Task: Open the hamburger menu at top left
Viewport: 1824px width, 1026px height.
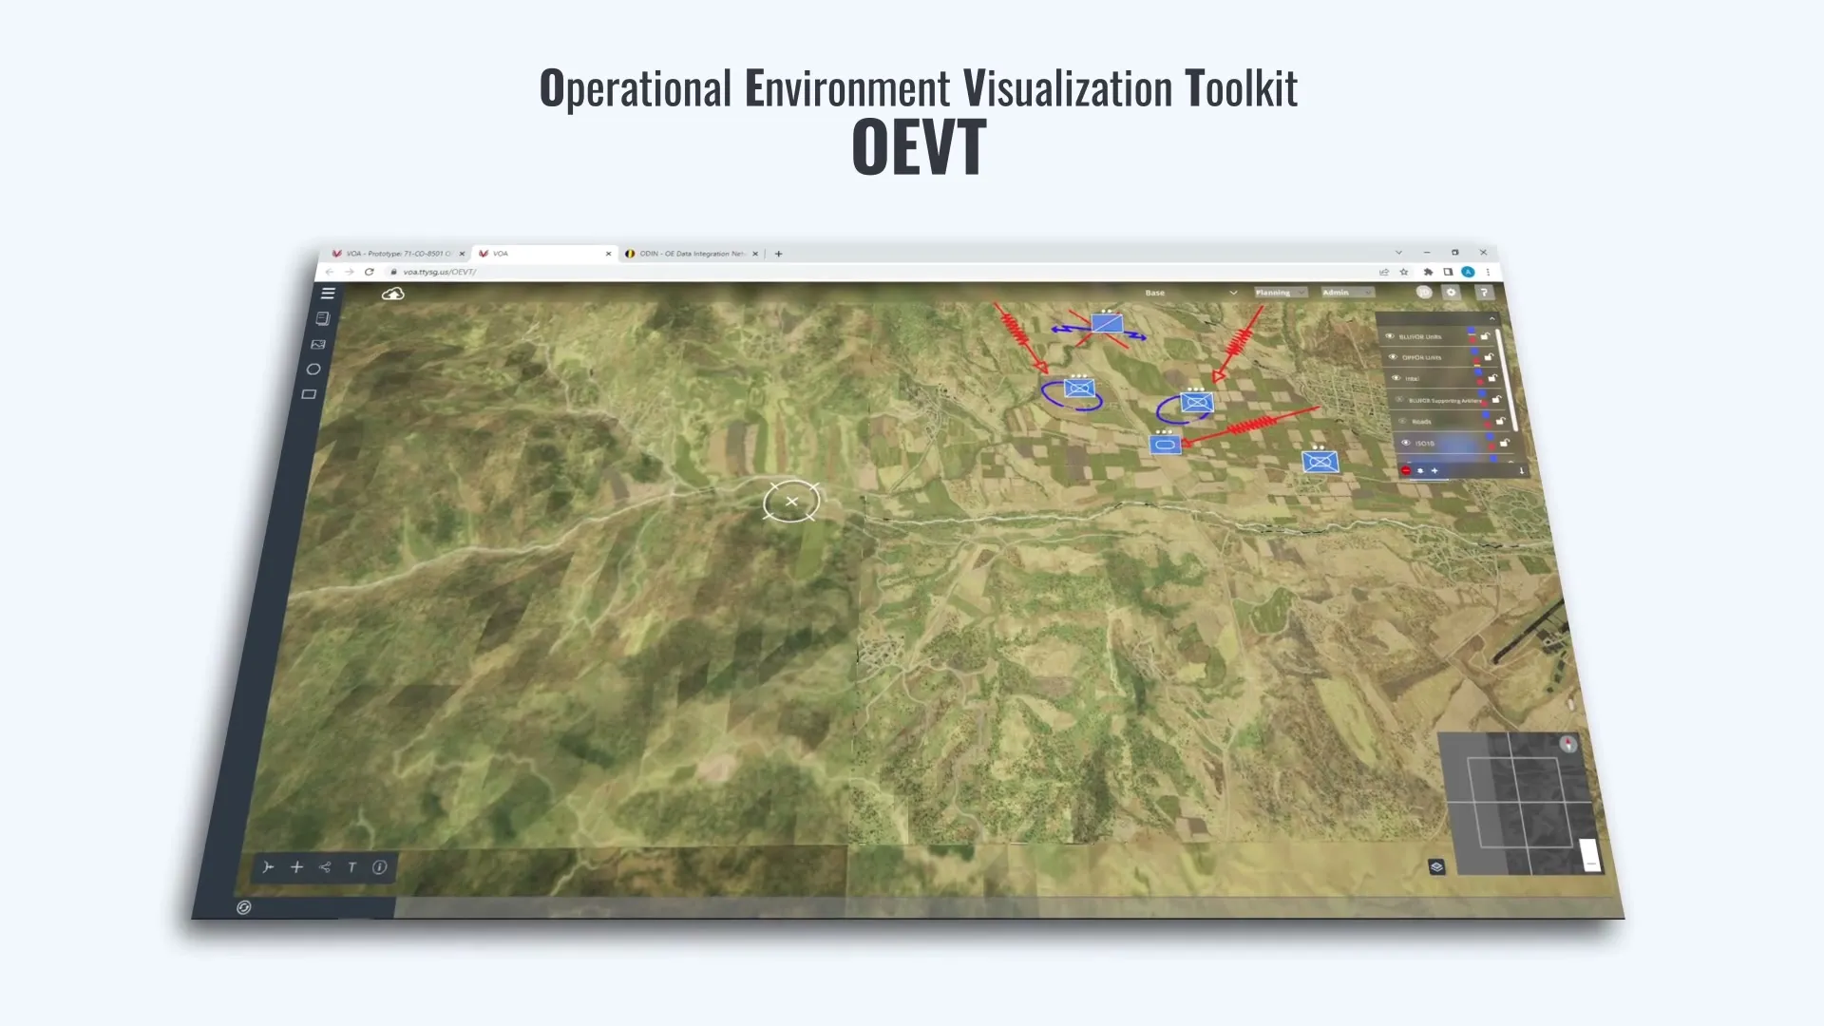Action: pyautogui.click(x=328, y=294)
